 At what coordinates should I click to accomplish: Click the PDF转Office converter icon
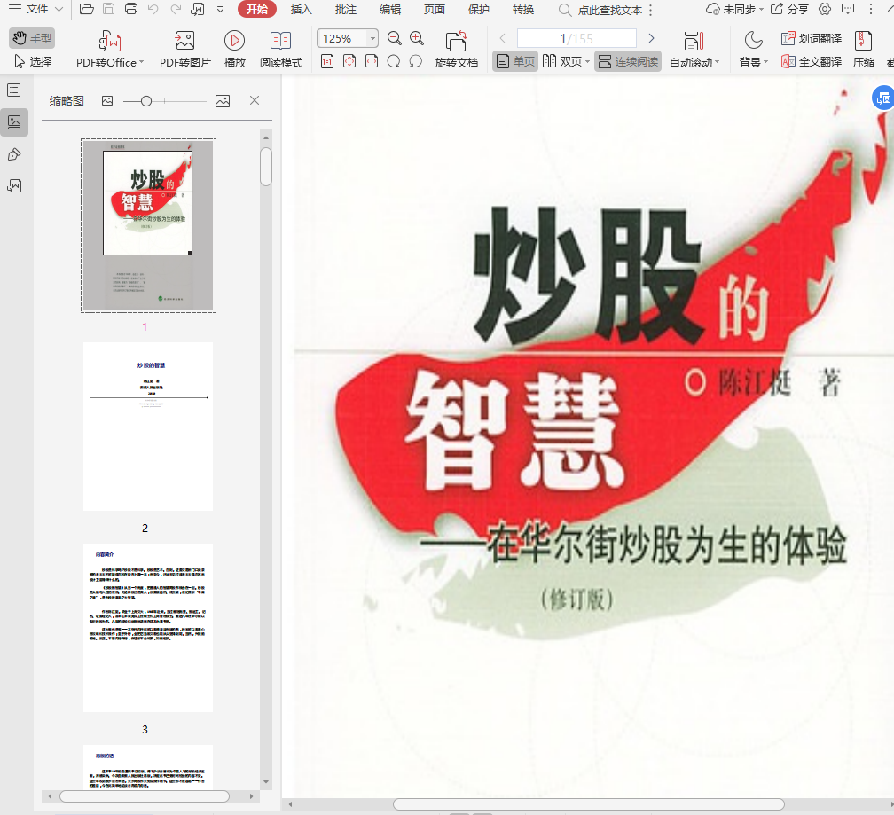(109, 41)
